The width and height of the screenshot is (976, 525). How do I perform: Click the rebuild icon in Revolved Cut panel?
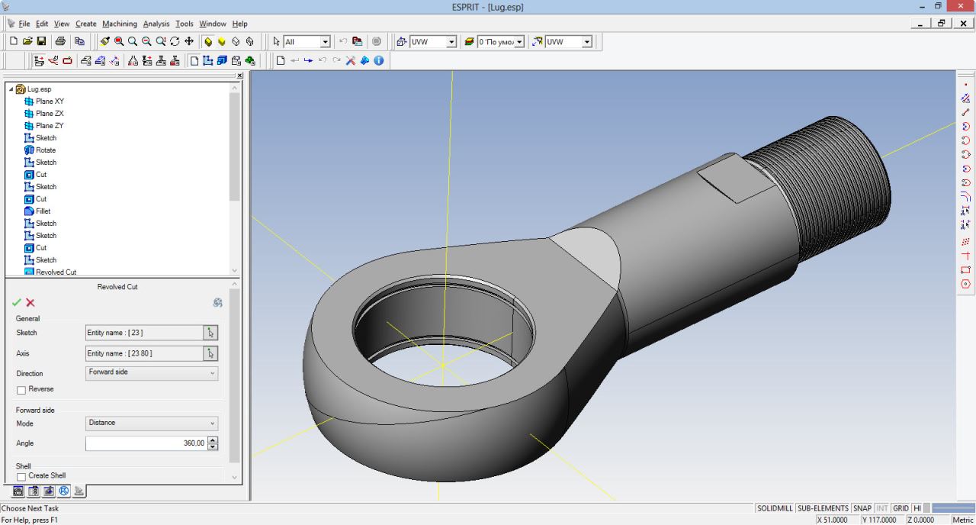click(x=218, y=302)
